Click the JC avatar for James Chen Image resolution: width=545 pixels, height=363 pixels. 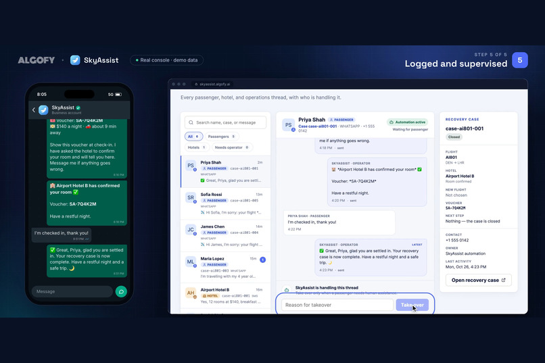(x=191, y=230)
